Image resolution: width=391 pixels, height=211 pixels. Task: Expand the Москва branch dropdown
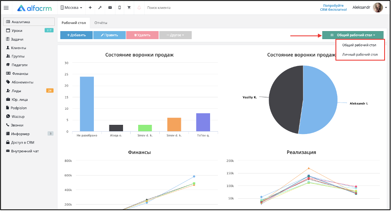71,8
